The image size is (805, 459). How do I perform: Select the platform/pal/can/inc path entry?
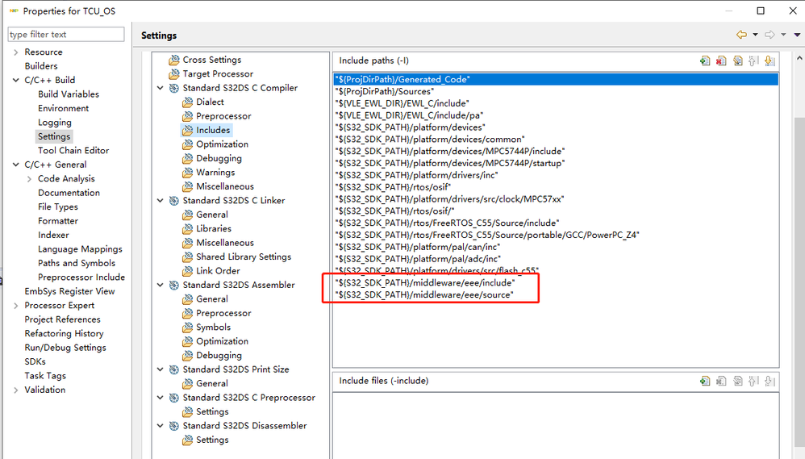(x=556, y=247)
